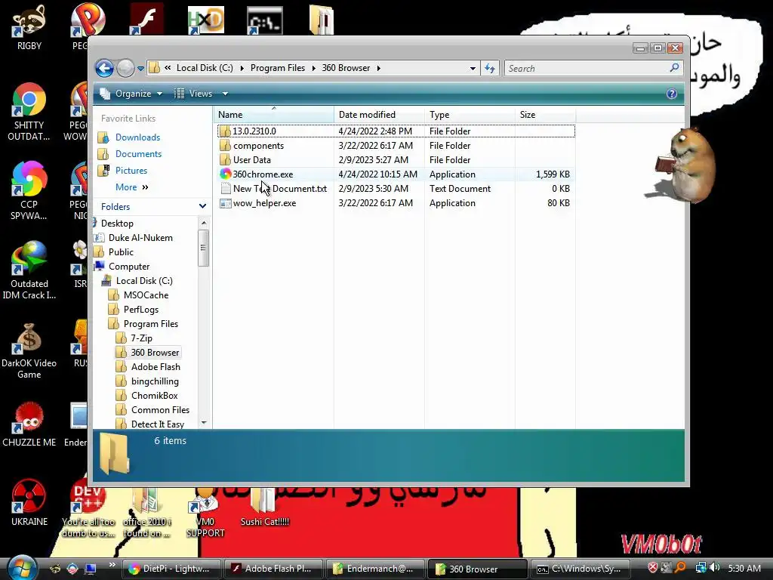Switch to Endermanch@... taskbar button
The width and height of the screenshot is (773, 580).
[x=375, y=569]
